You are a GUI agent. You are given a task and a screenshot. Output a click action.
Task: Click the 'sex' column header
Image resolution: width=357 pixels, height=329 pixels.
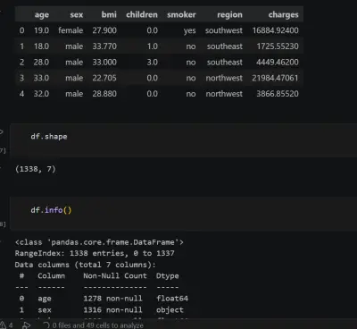(x=77, y=15)
